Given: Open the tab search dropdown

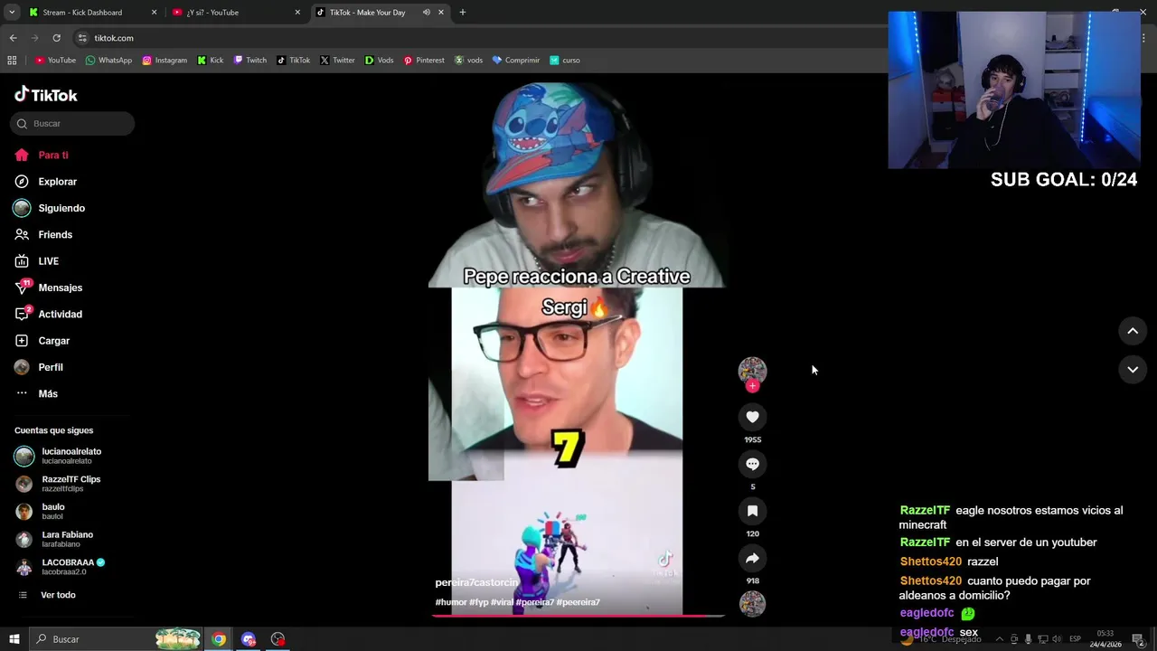Looking at the screenshot, I should click(x=12, y=13).
